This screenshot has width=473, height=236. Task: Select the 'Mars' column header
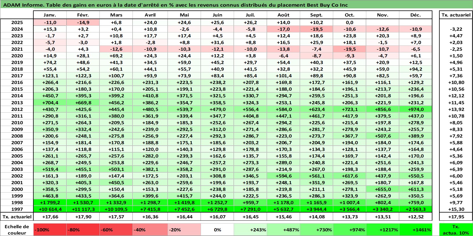tap(116, 15)
